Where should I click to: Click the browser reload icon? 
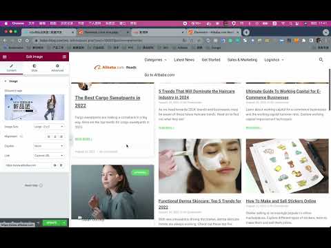pyautogui.click(x=19, y=41)
